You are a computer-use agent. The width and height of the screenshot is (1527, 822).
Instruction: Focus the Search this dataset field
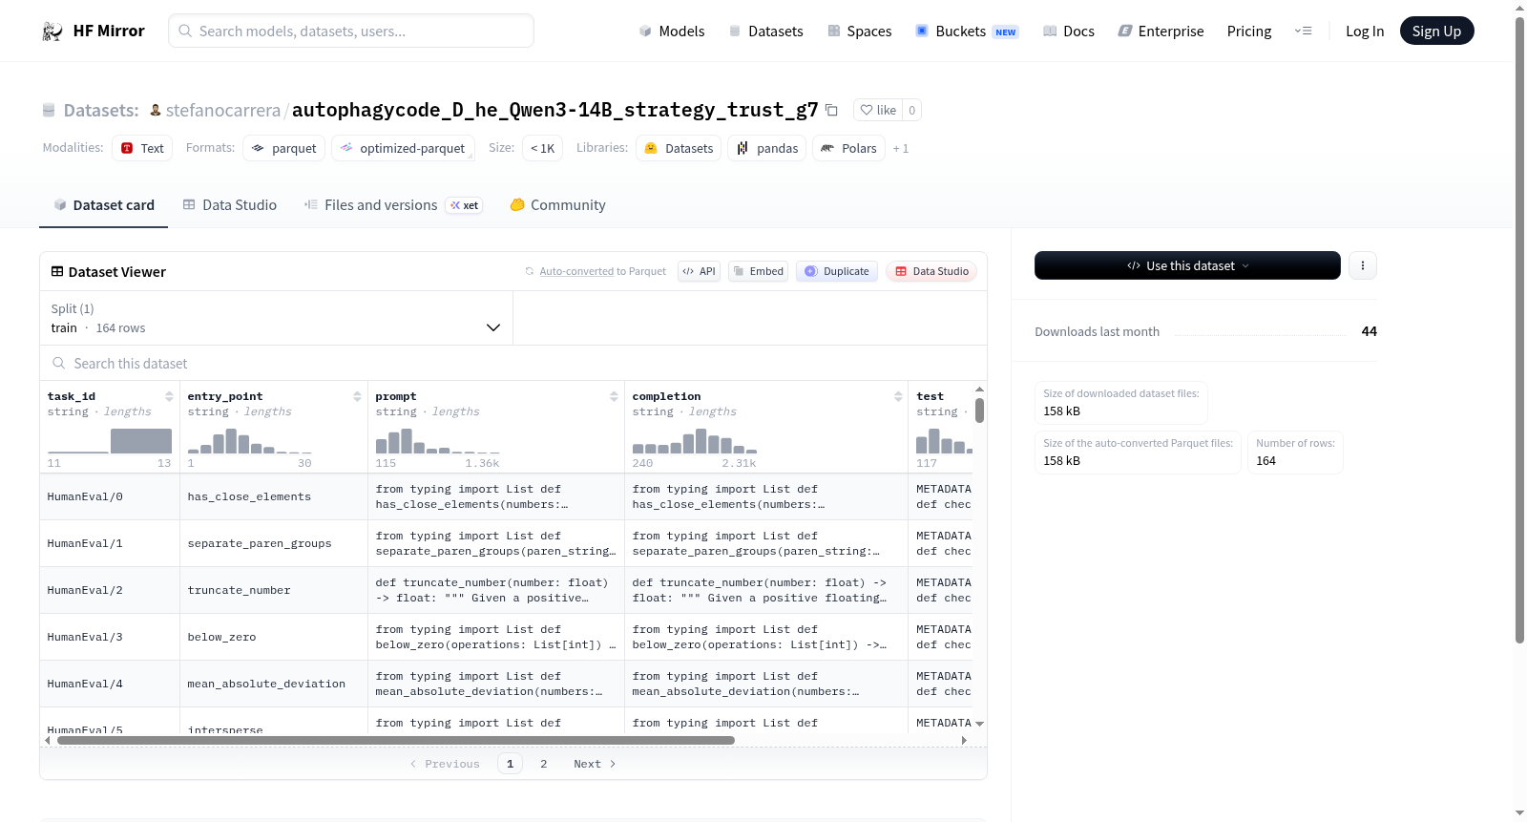(513, 363)
